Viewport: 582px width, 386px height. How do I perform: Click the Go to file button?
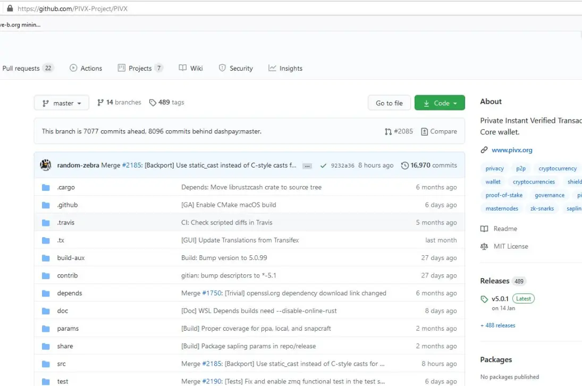tap(389, 103)
